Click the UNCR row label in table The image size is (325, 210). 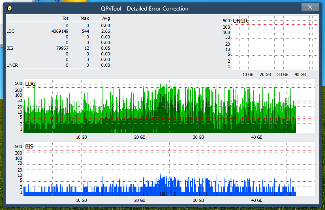click(12, 65)
